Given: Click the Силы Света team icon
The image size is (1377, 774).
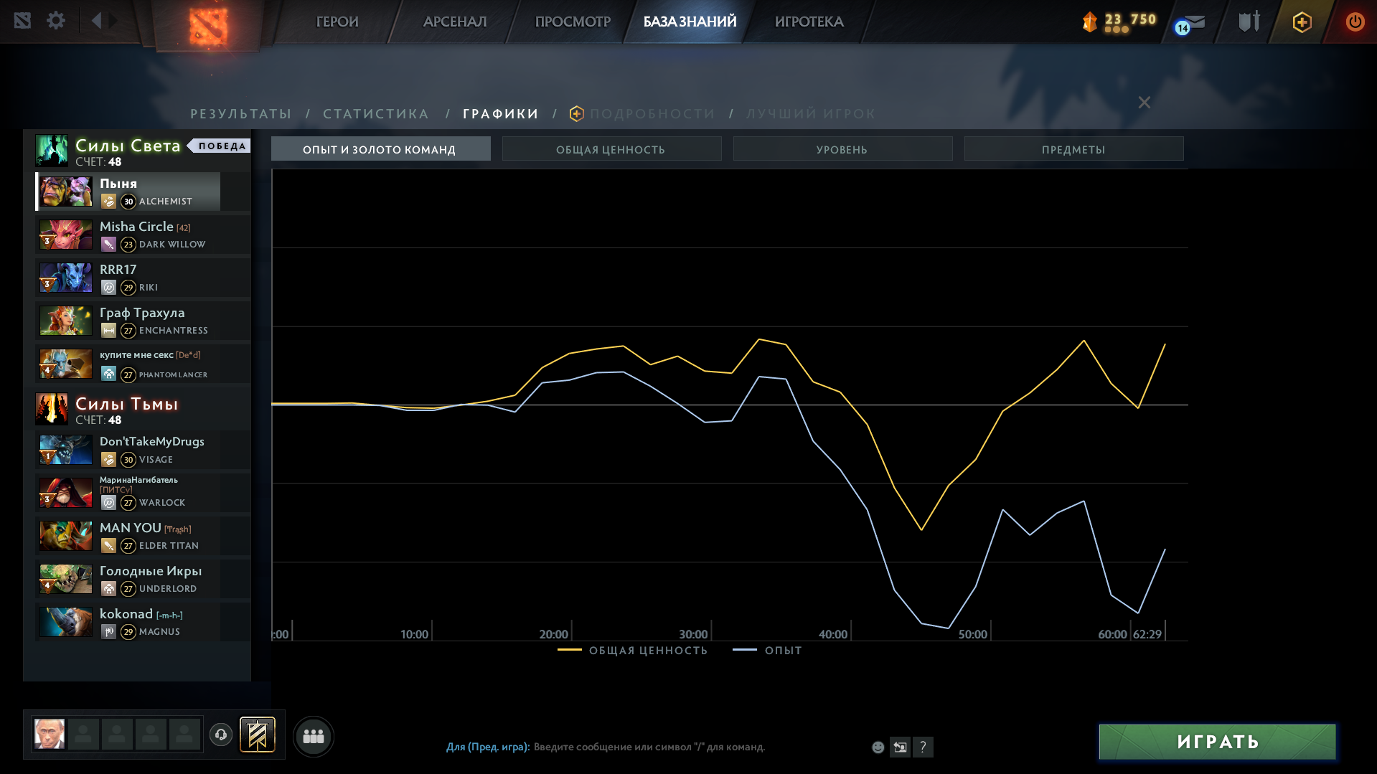Looking at the screenshot, I should (52, 151).
